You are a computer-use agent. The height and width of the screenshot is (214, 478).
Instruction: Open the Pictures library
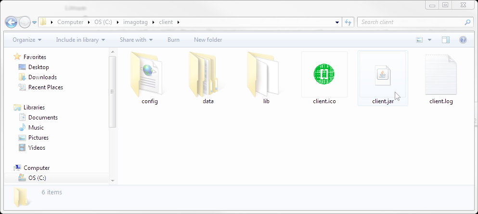tap(39, 137)
